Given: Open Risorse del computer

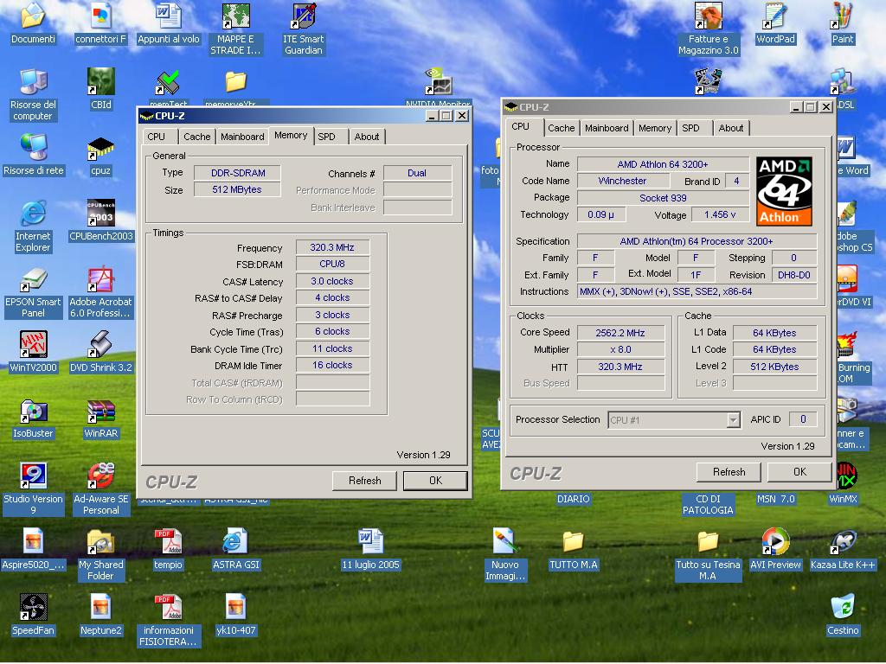Looking at the screenshot, I should (34, 81).
